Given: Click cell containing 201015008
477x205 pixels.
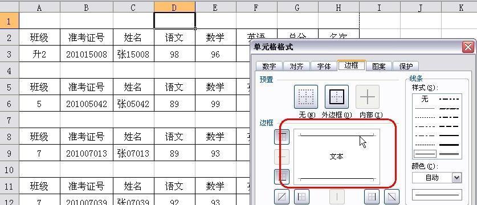Looking at the screenshot, I should 87,54.
